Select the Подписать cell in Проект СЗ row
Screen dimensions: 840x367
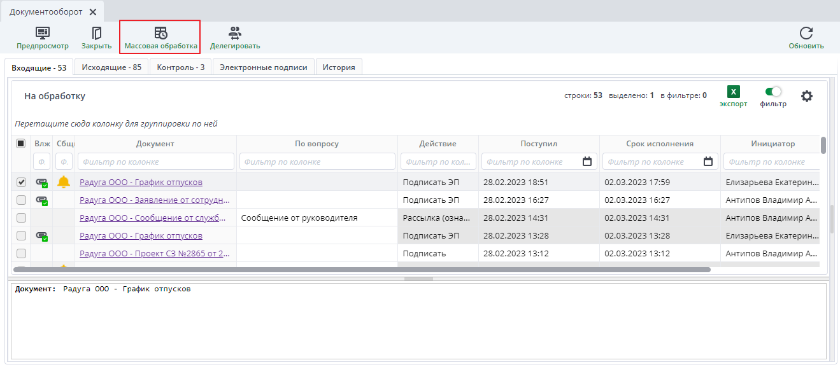[438, 254]
